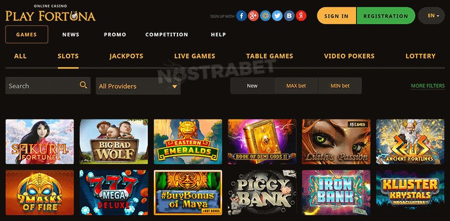Choose the email @ sign-up icon

pos(265,16)
